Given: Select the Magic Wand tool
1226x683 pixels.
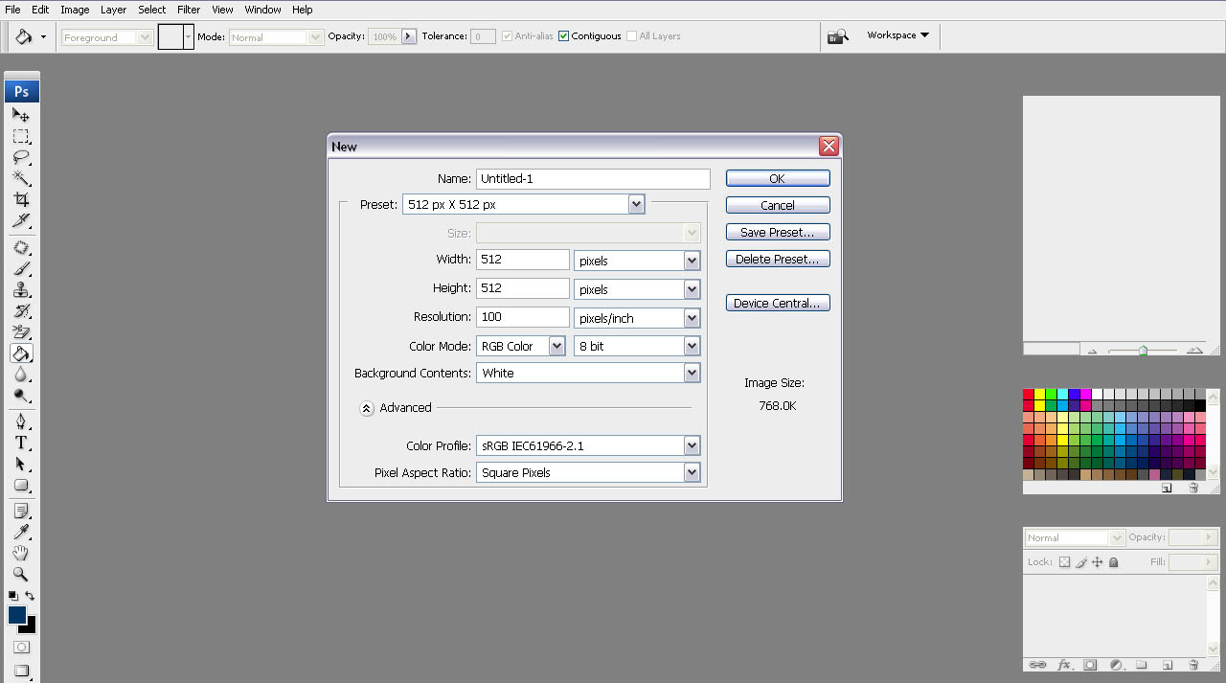Looking at the screenshot, I should [21, 178].
